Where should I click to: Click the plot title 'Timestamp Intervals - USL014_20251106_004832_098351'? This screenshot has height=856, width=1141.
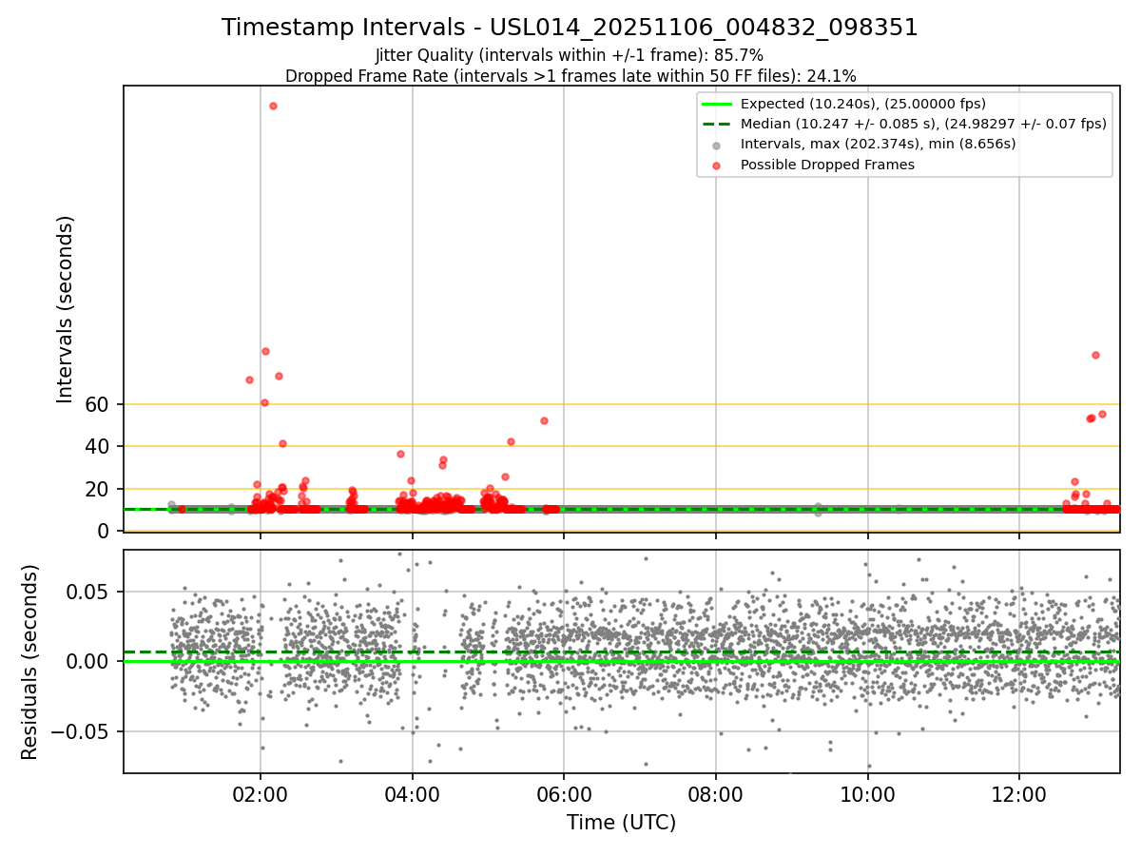pos(570,28)
